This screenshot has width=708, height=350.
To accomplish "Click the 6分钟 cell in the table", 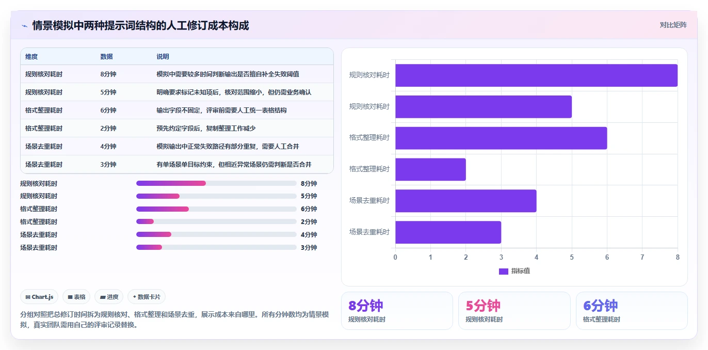I will (x=108, y=110).
